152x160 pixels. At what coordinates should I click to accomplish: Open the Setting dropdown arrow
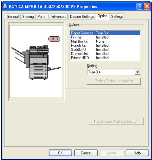point(138,72)
